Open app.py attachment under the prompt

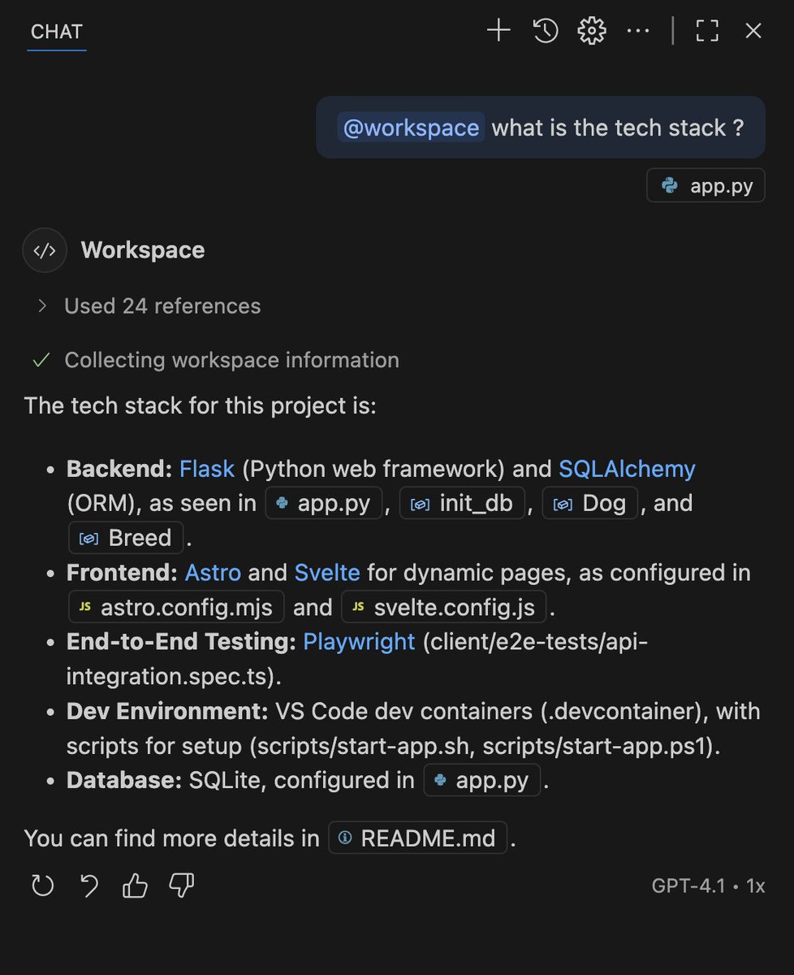tap(706, 185)
